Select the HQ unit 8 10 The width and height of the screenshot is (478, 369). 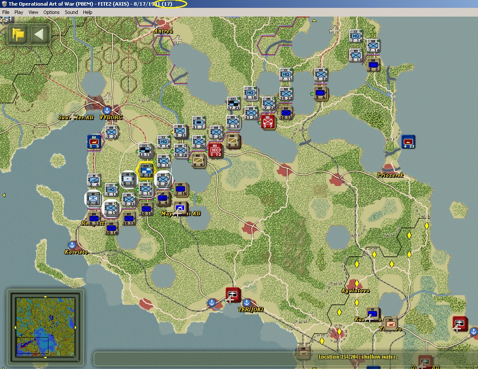251,93
